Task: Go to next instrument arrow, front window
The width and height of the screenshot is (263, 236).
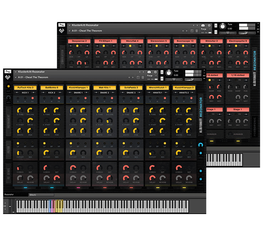Action: (x=143, y=72)
